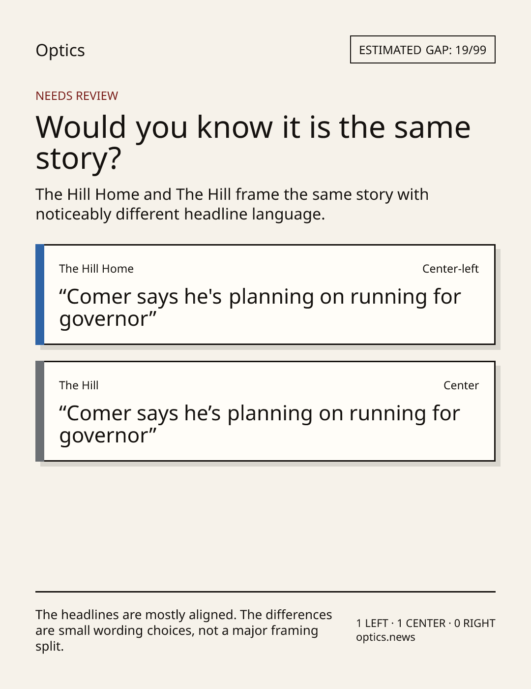Visit the optics.news link

[x=385, y=637]
